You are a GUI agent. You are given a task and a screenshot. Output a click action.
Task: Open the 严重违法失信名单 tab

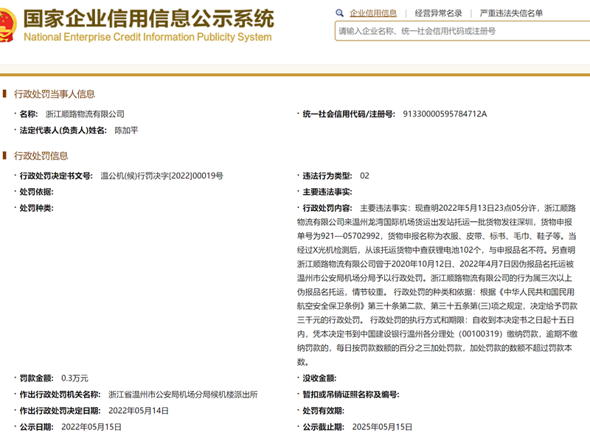click(511, 13)
